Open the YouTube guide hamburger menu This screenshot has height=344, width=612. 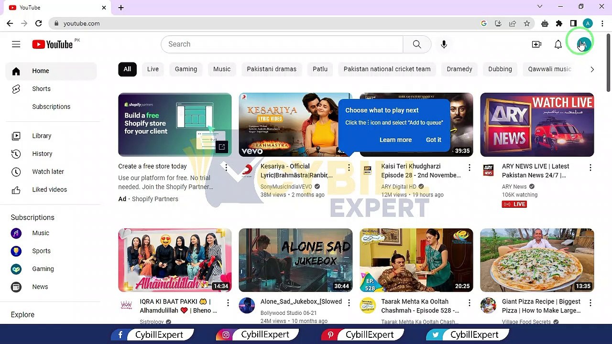(16, 44)
